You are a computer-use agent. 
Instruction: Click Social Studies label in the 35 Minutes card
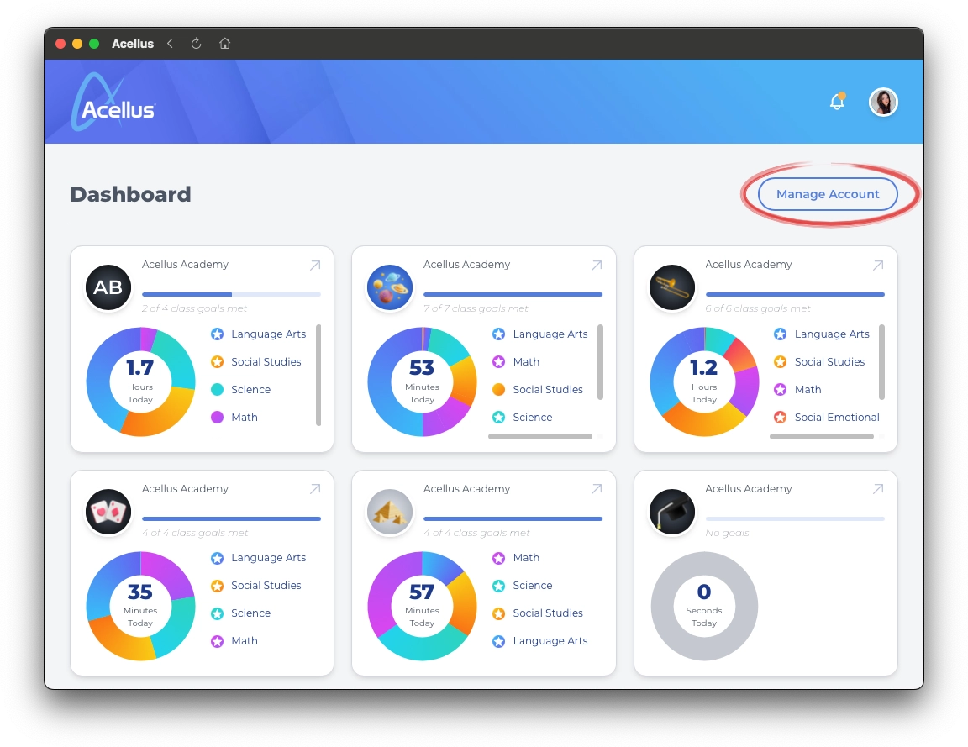click(266, 586)
